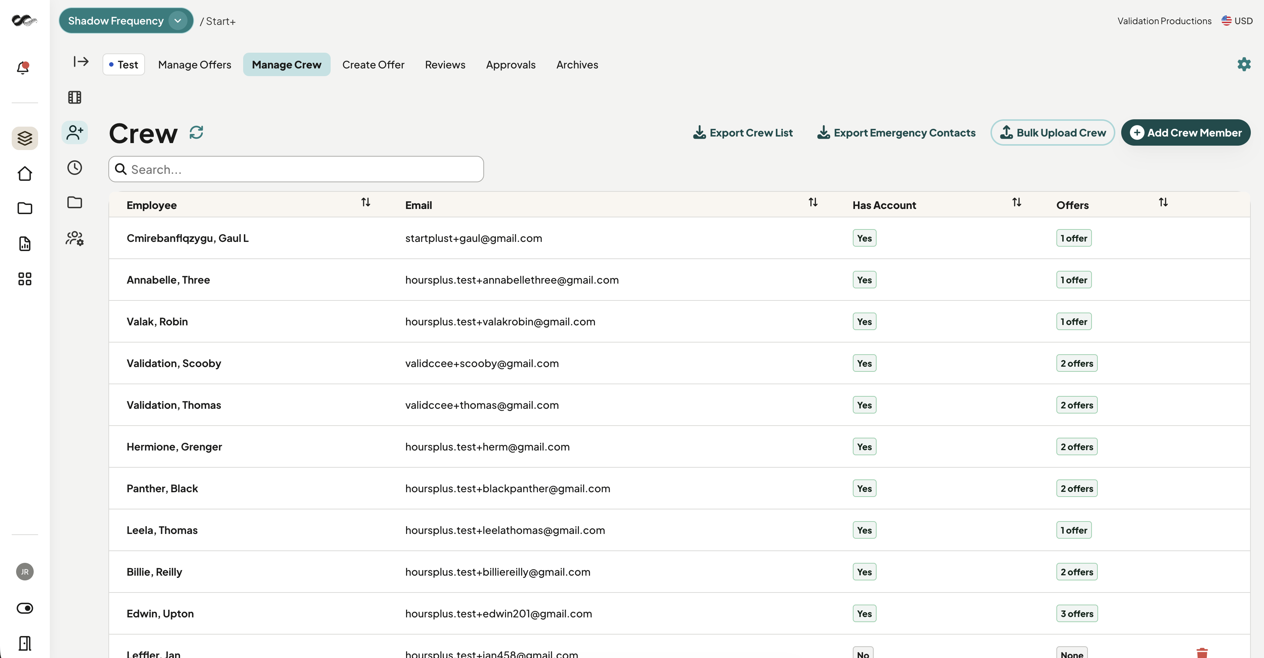This screenshot has width=1264, height=658.
Task: Open the Approvals tab
Action: coord(511,64)
